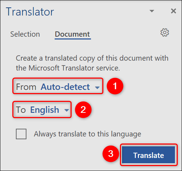Open the task pane options arrow
The height and width of the screenshot is (171, 182).
tap(152, 11)
